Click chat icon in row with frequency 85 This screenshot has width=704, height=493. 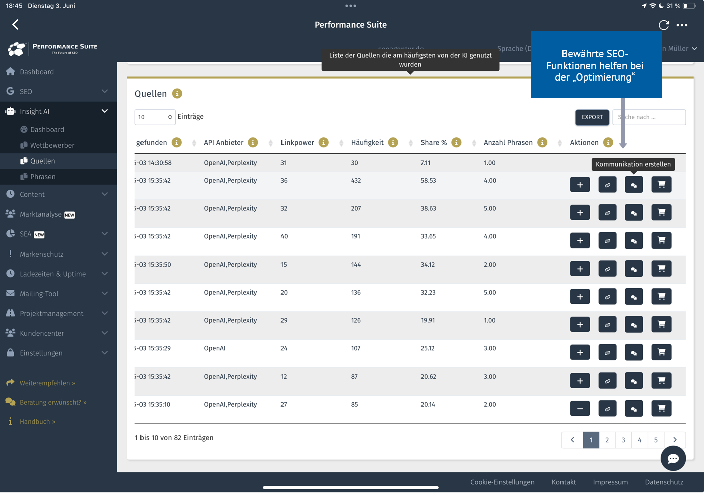point(634,409)
